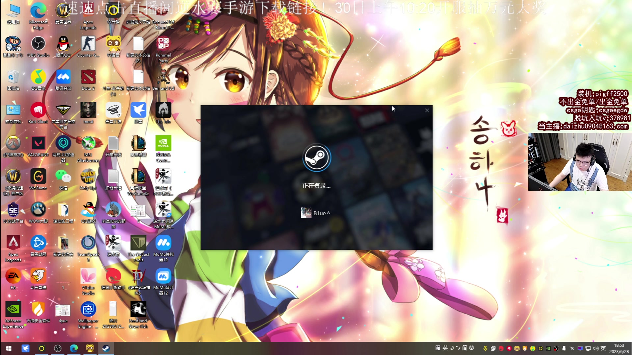This screenshot has width=632, height=355.
Task: Open Riot Client desktop icon
Action: (38, 110)
